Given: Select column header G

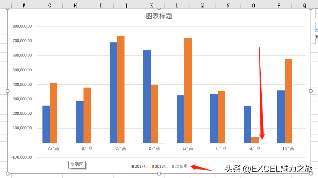Looking at the screenshot, I should 50,5.
